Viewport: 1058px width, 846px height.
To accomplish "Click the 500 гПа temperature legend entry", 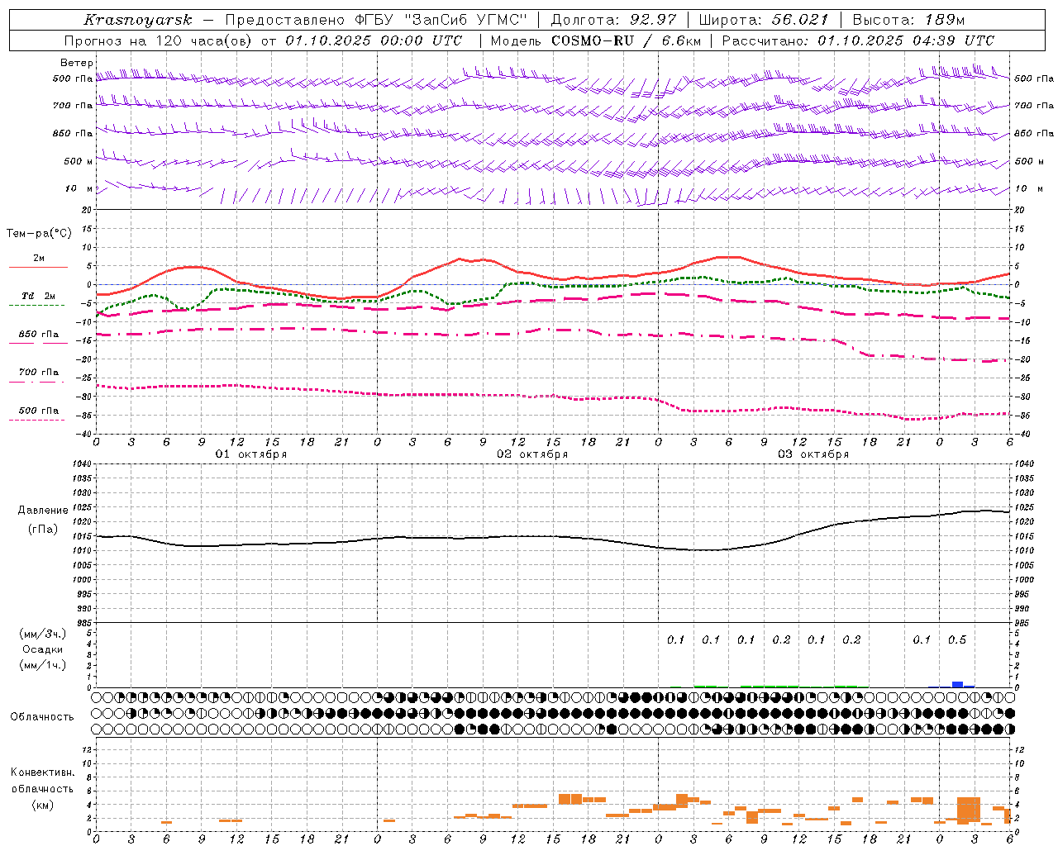I will tap(38, 411).
